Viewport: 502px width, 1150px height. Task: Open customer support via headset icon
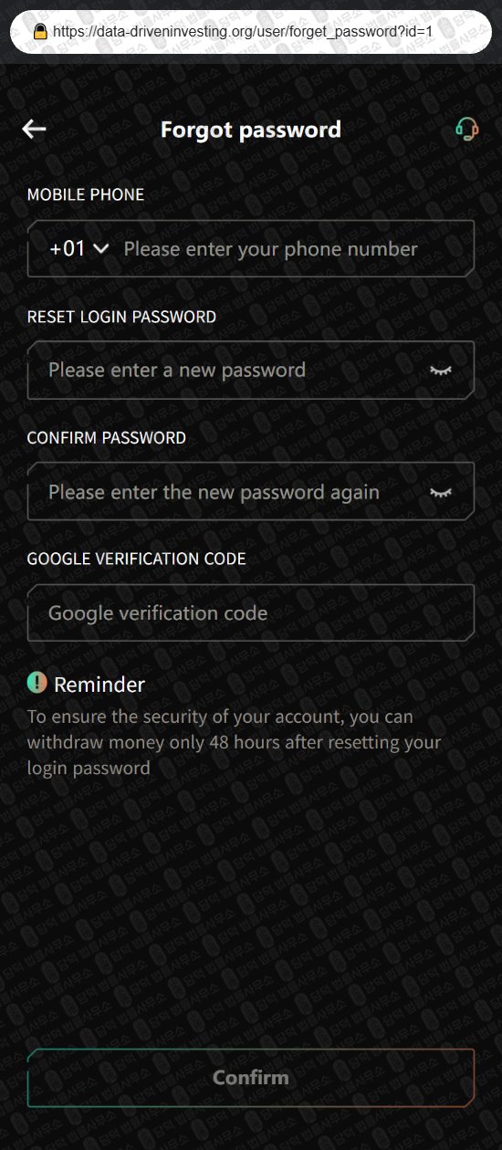466,130
